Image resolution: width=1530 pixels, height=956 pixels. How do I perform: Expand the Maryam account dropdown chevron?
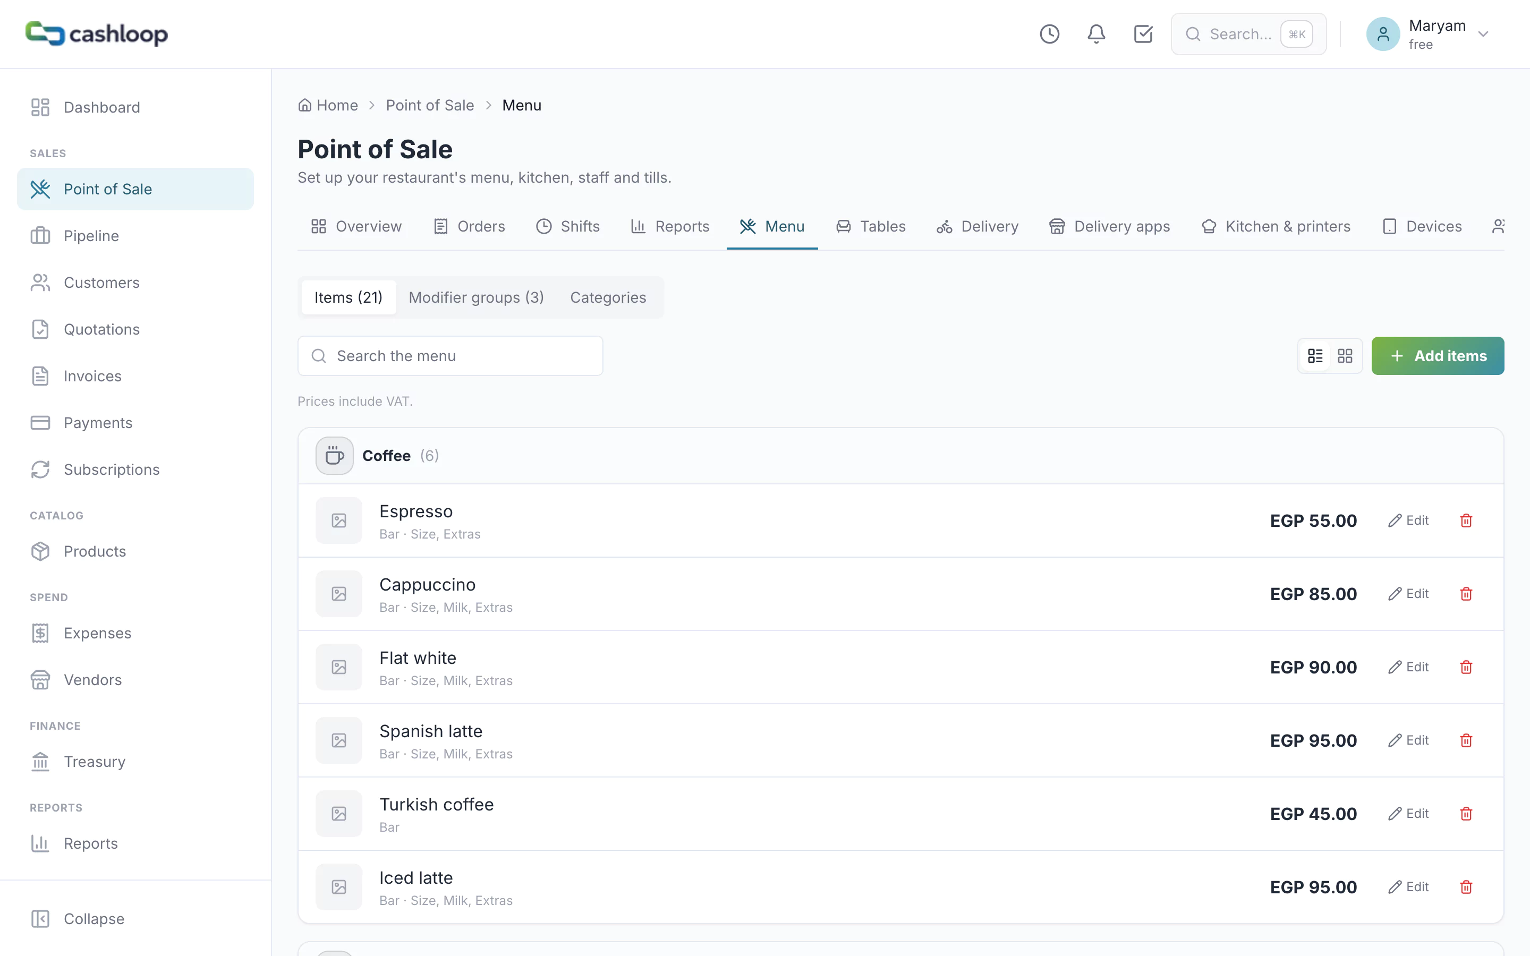(x=1483, y=34)
